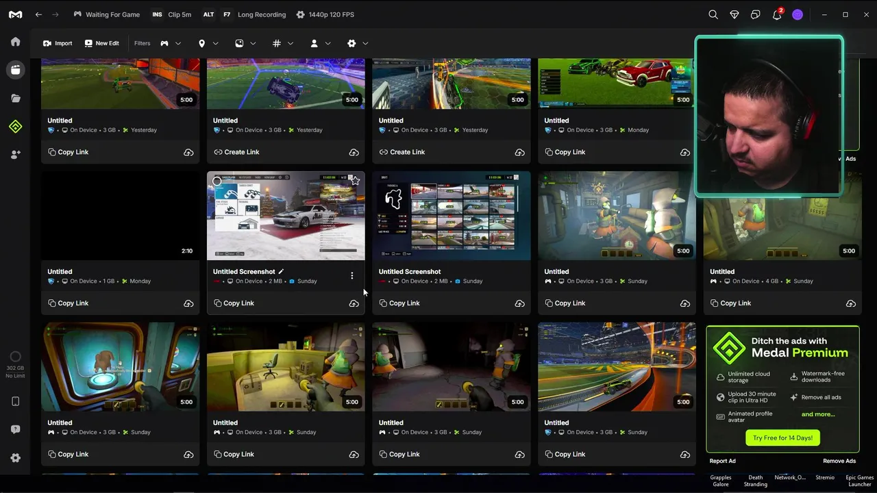Screen dimensions: 877x493
Task: Click the pencil to rename Untitled Screenshot
Action: [x=281, y=272]
